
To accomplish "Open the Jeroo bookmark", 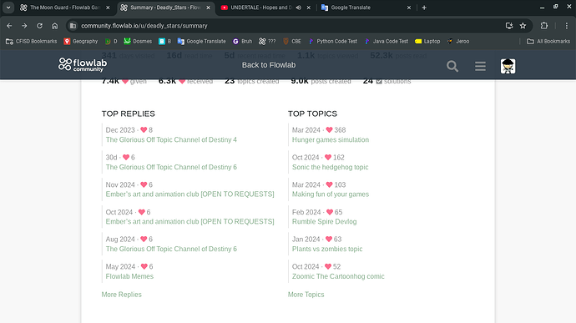I will tap(458, 41).
